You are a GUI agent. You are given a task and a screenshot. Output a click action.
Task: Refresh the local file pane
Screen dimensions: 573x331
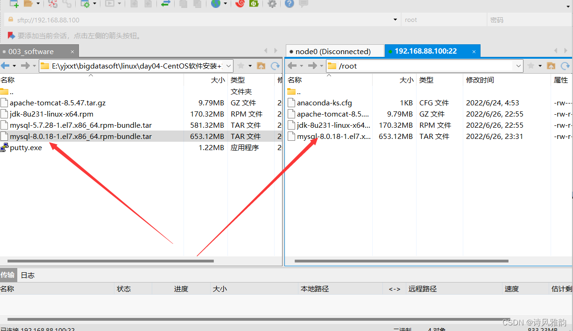coord(276,66)
